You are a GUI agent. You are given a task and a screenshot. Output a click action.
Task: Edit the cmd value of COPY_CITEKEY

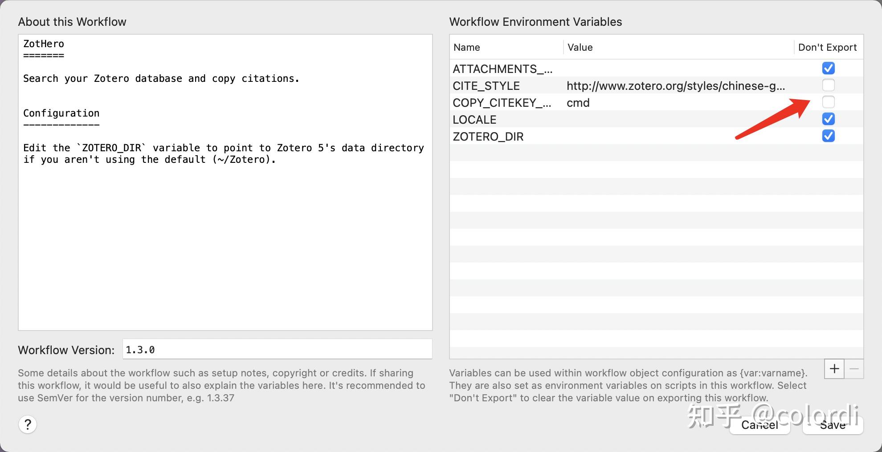click(x=578, y=103)
